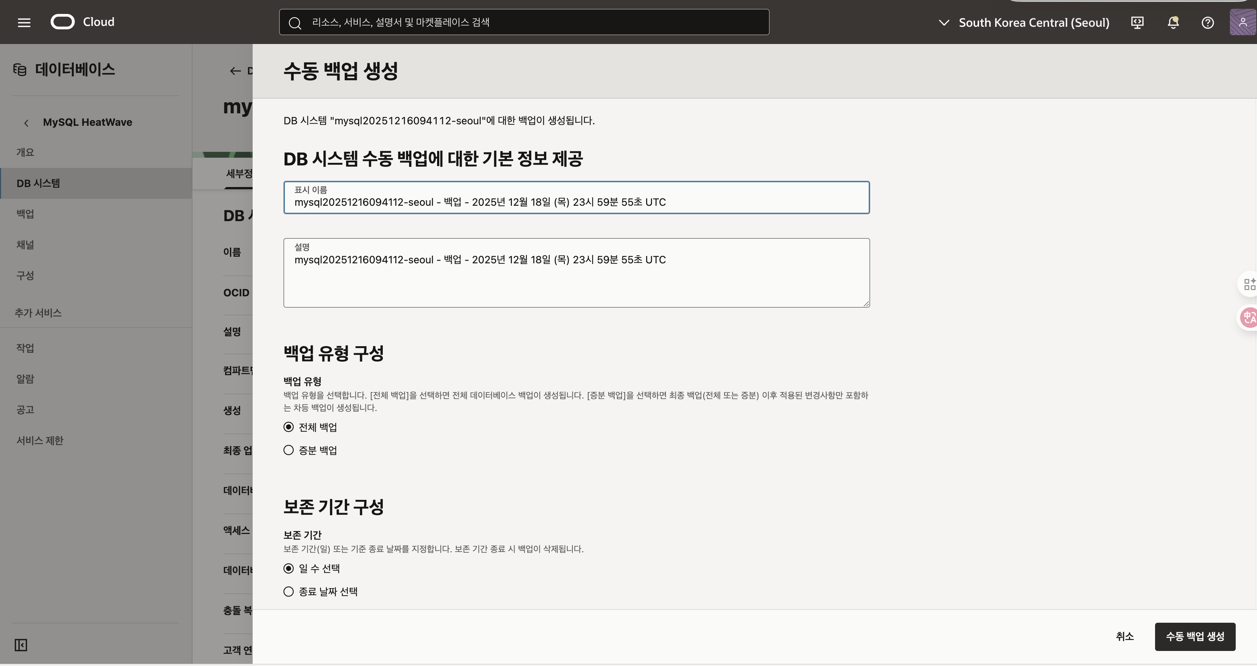
Task: Collapse MySQL HeatWave menu with chevron
Action: point(26,123)
